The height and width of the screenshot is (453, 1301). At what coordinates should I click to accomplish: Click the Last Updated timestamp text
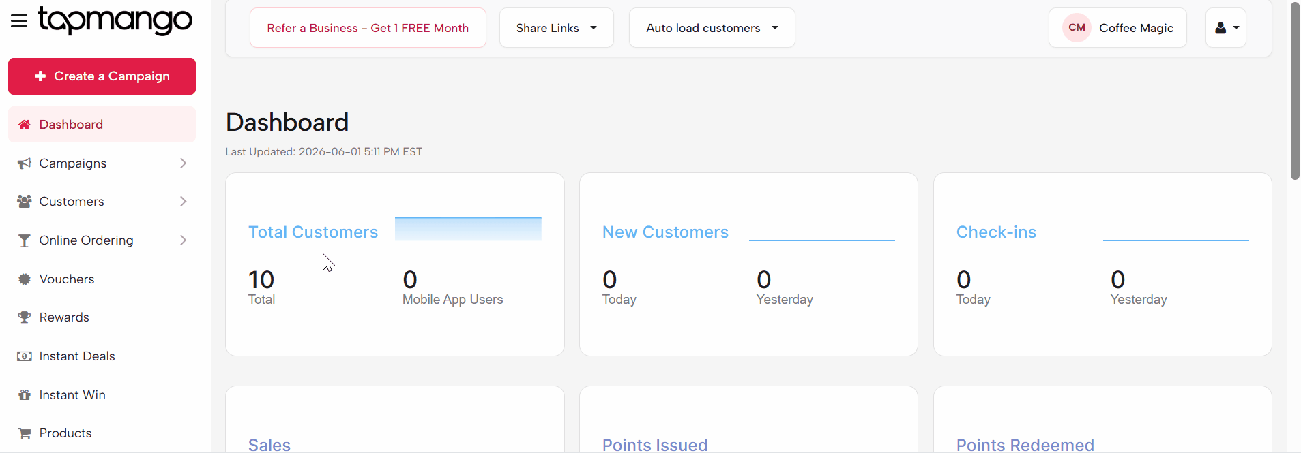tap(324, 152)
